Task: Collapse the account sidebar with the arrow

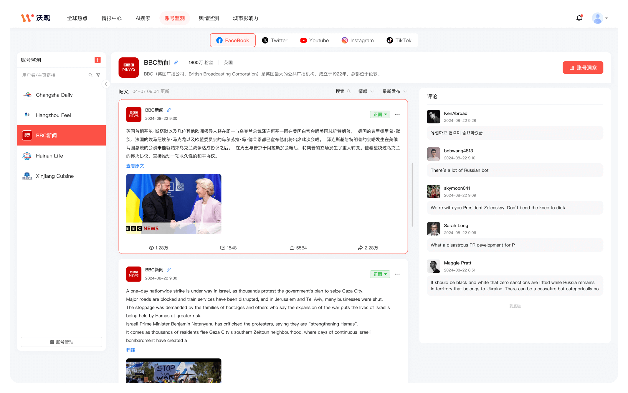Action: point(106,84)
